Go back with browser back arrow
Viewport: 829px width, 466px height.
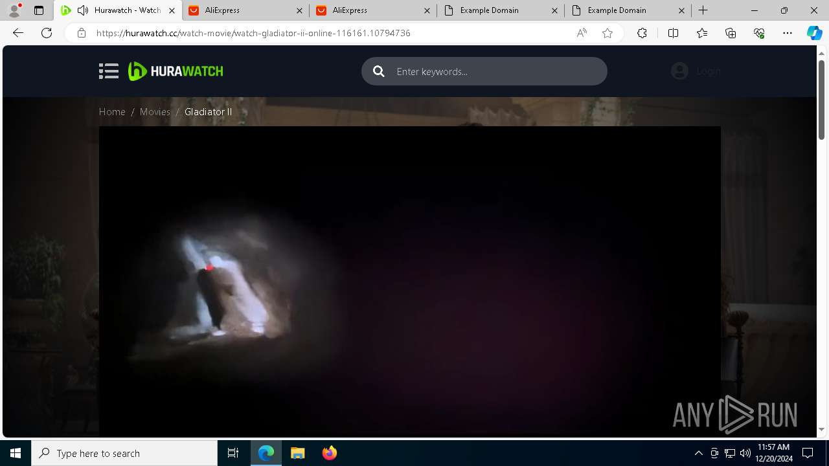point(18,33)
